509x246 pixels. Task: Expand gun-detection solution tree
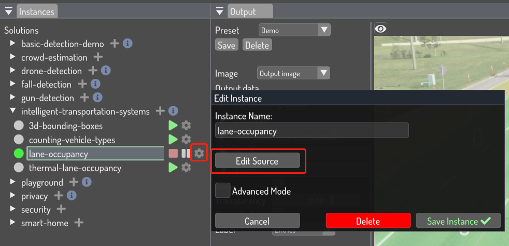12,97
